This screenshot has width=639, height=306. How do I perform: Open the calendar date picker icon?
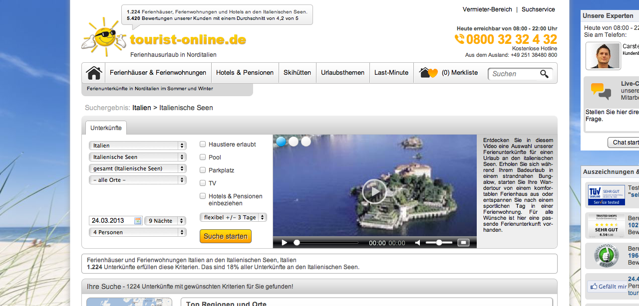(x=138, y=221)
